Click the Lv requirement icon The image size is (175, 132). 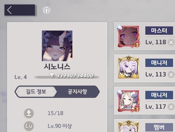coord(29,126)
